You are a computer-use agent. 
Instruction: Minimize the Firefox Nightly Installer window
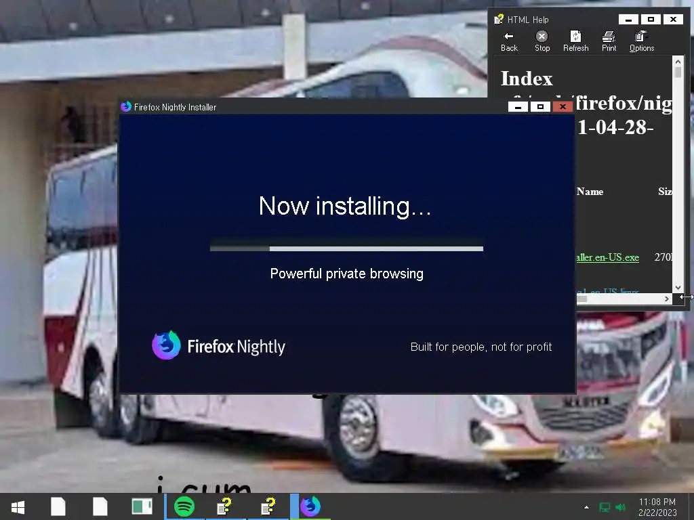coord(518,106)
